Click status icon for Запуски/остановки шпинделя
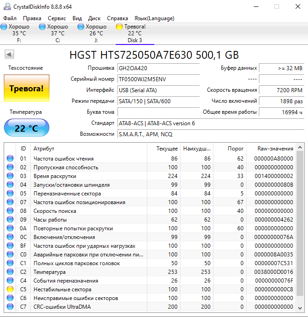 pyautogui.click(x=10, y=184)
